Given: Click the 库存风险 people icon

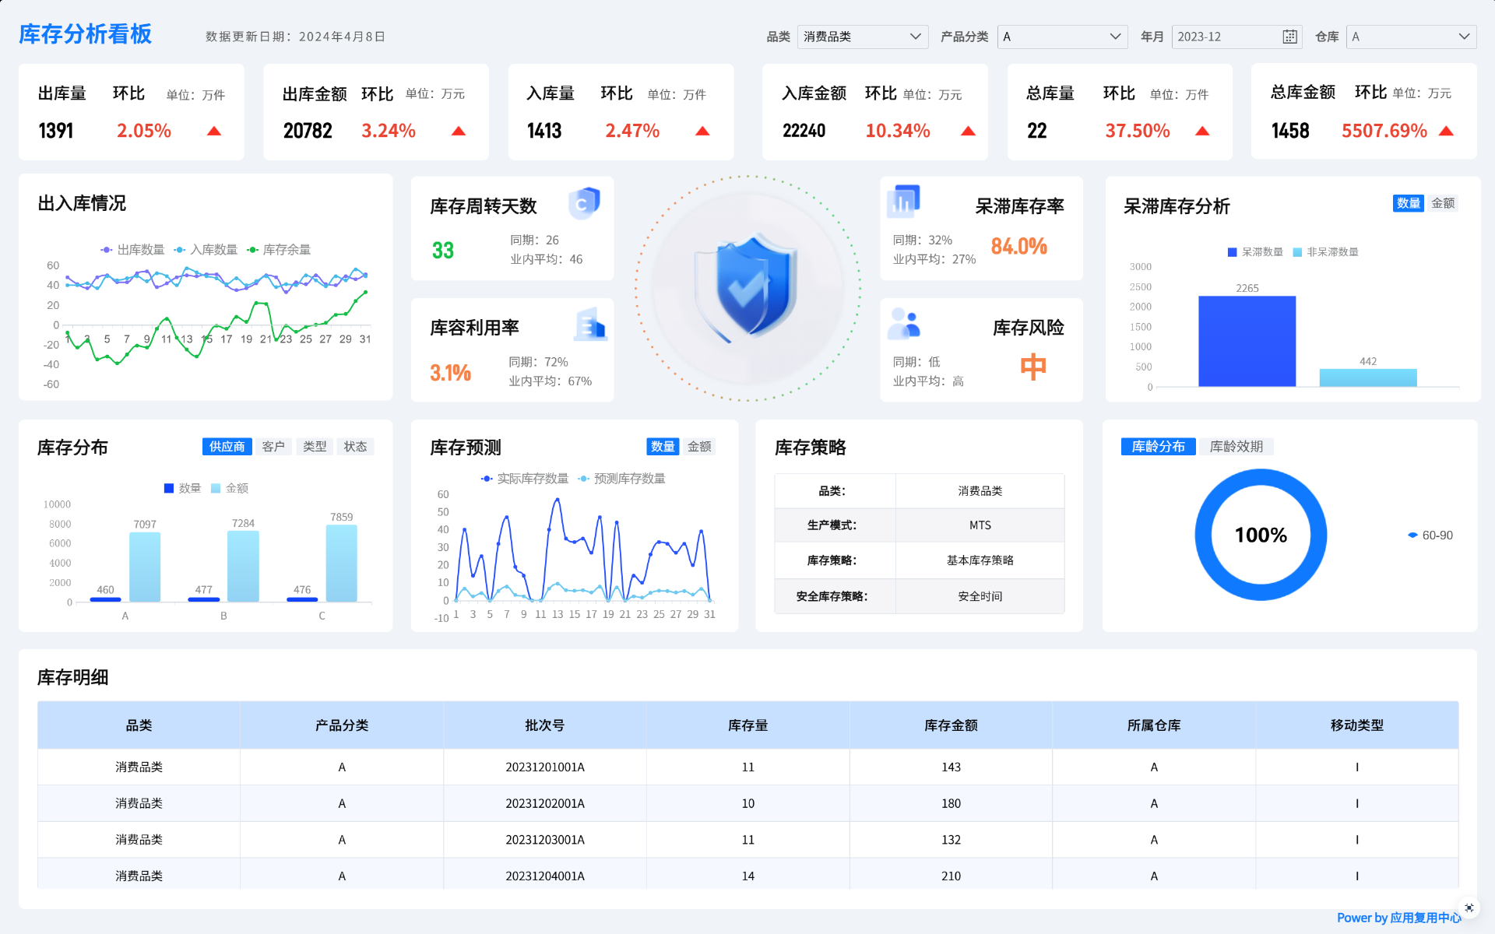Looking at the screenshot, I should point(903,324).
